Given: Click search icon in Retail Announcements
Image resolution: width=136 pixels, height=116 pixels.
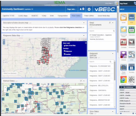Looking at the screenshot, I should [x=114, y=31].
